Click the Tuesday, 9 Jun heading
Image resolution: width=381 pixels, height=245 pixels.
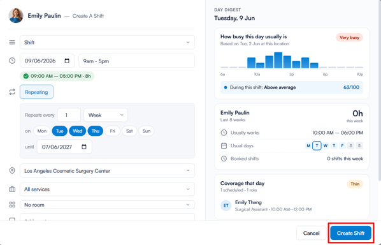click(x=234, y=18)
